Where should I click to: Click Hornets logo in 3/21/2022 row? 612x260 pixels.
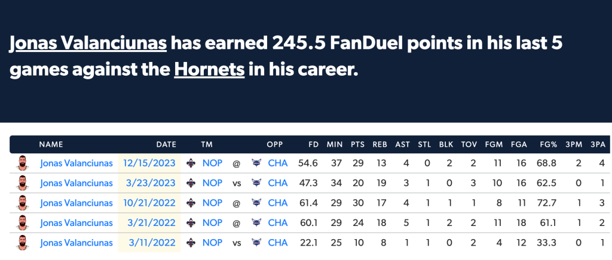coord(256,223)
